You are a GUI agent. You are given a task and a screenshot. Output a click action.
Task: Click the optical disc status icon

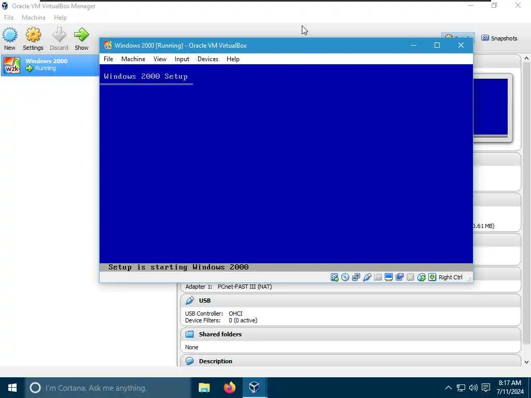(x=345, y=277)
